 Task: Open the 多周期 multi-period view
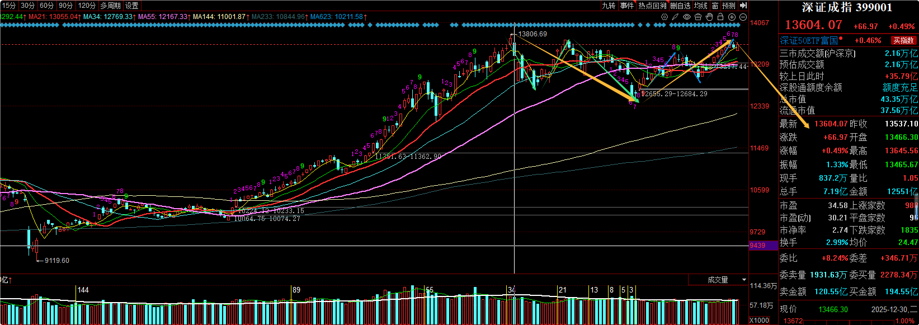point(111,5)
